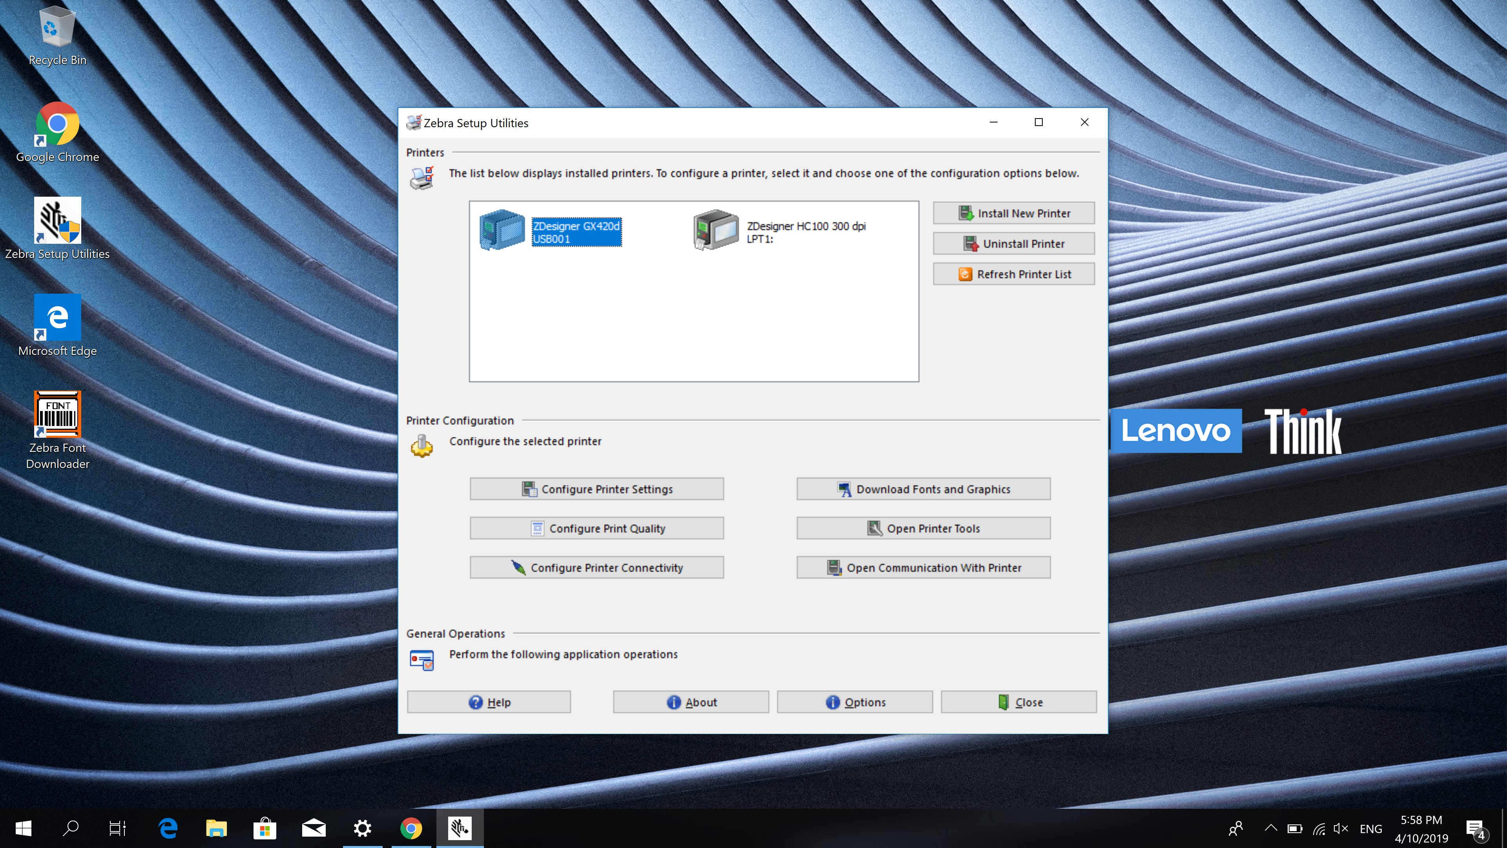This screenshot has height=848, width=1507.
Task: Click the Close button at bottom
Action: click(1018, 702)
